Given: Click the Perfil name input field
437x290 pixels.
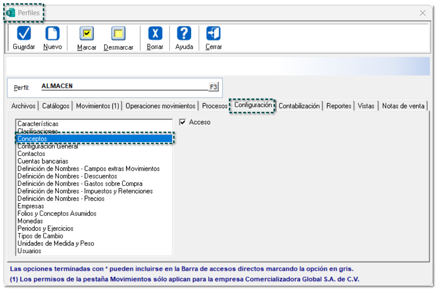Looking at the screenshot, I should pos(123,86).
